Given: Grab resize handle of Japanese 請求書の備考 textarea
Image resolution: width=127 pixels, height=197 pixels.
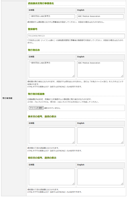Looking at the screenshot, I should (x=74, y=143).
